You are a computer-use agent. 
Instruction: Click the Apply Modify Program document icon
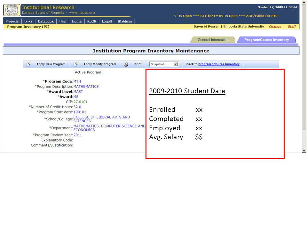click(x=75, y=64)
